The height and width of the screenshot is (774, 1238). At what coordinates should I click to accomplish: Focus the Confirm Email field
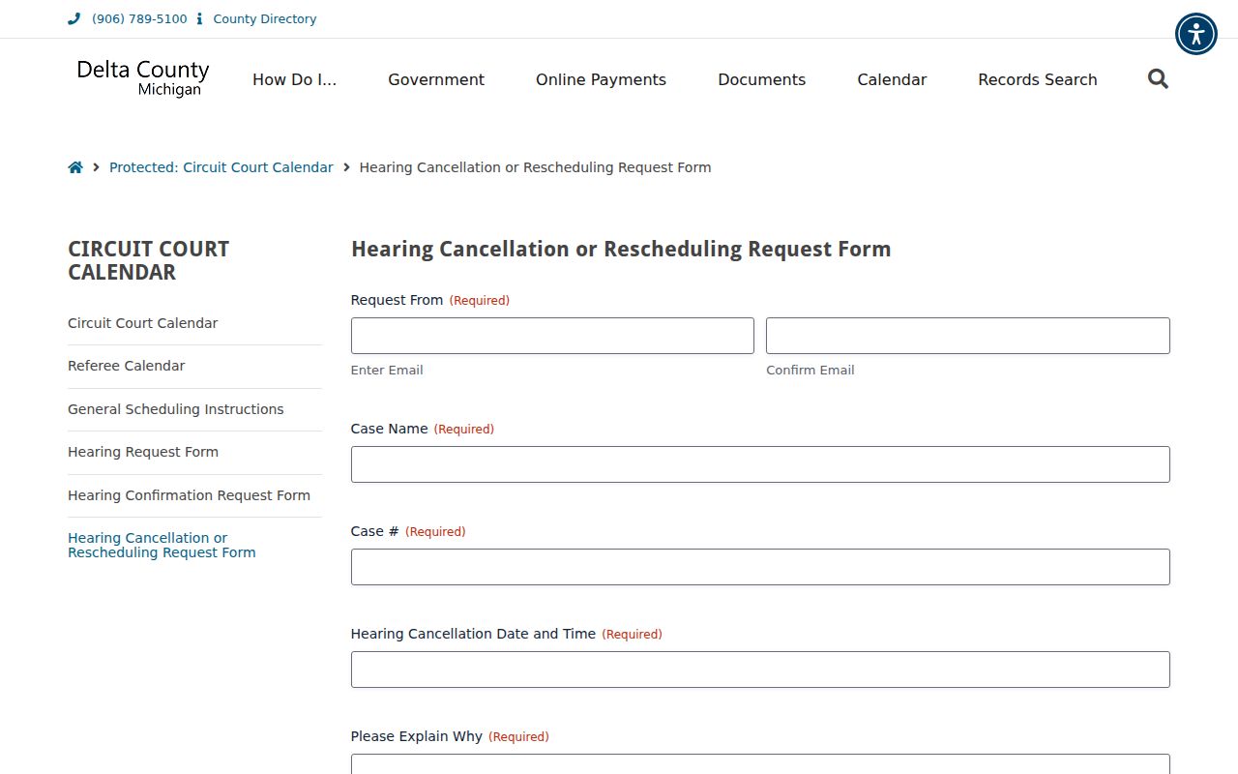[968, 336]
